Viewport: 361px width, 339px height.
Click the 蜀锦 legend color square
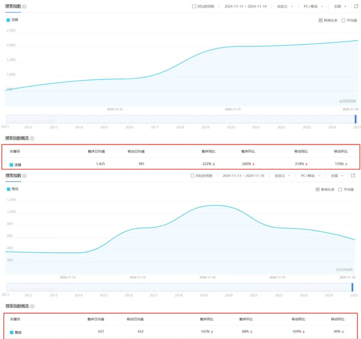8,189
